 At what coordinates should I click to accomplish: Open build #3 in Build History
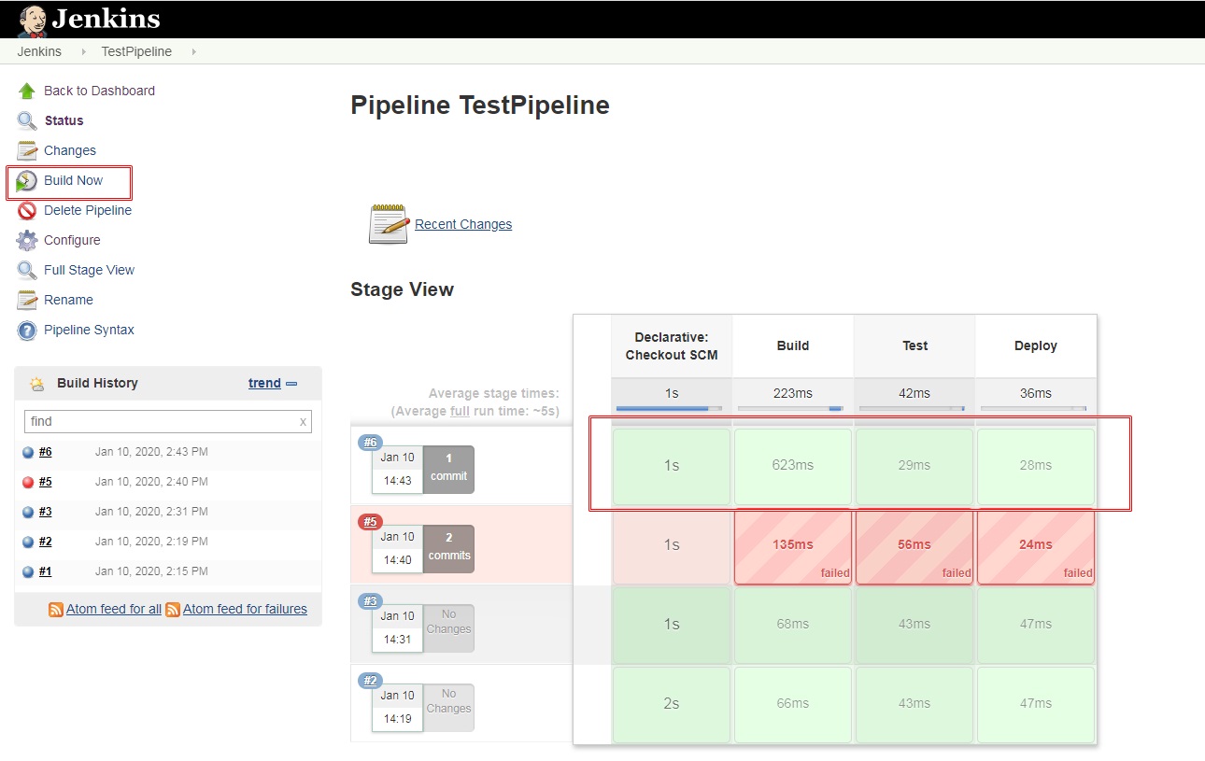click(x=46, y=512)
